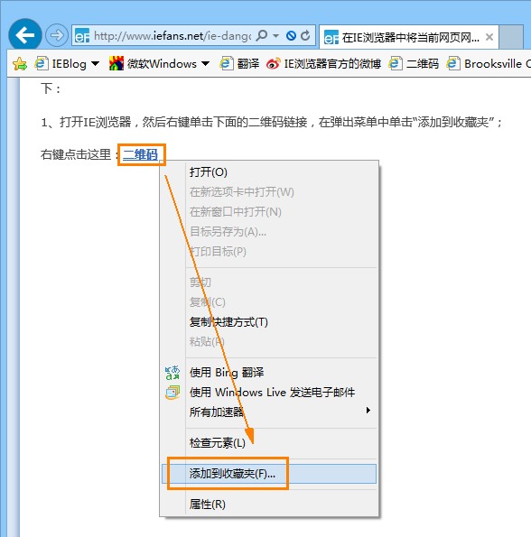Choose 使用 Bing 翻译 menu entry
Screen dimensions: 531x537
pos(269,372)
